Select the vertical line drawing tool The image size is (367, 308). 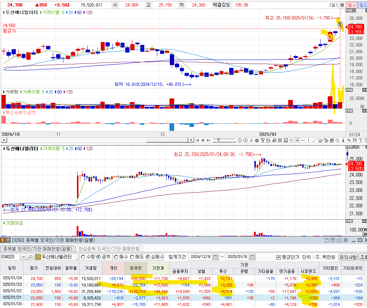pos(308,140)
